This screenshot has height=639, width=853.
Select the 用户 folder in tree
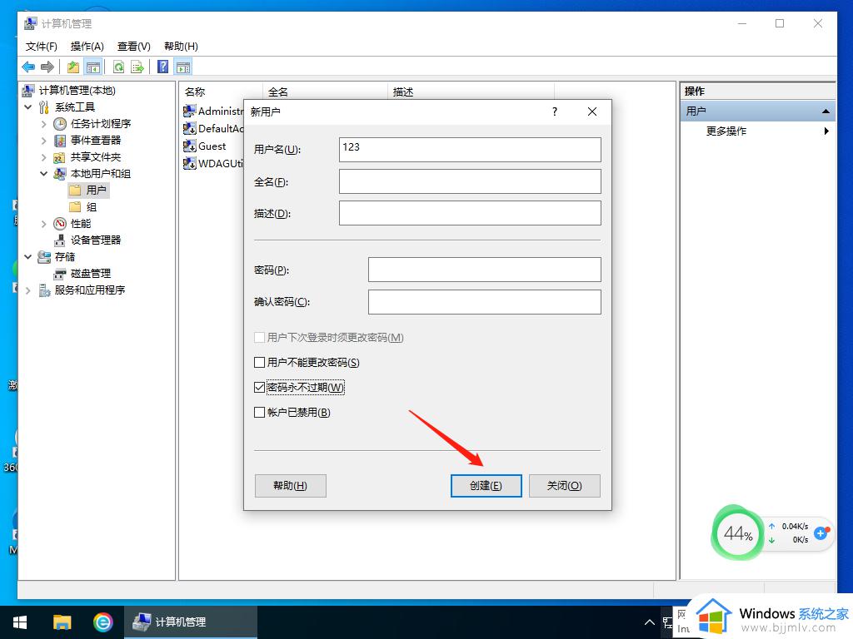point(88,191)
